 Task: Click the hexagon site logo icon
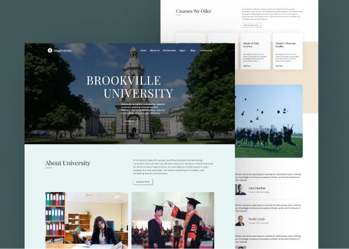50,50
